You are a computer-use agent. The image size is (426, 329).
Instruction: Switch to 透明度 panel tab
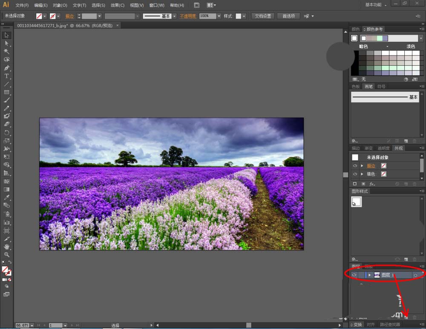pyautogui.click(x=383, y=148)
